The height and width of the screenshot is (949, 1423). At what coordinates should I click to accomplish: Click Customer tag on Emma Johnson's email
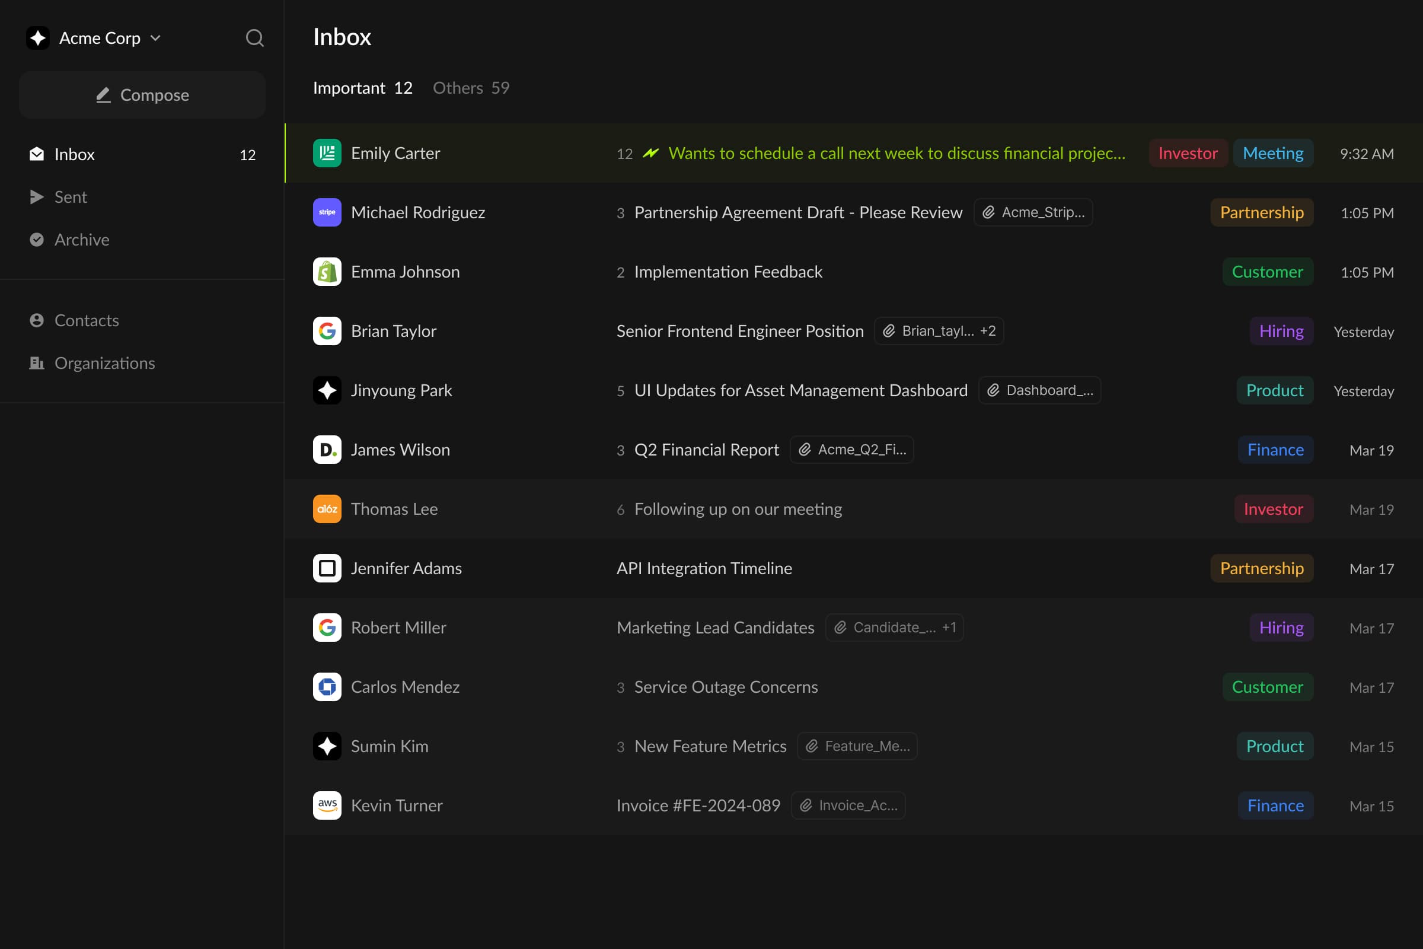(x=1268, y=272)
